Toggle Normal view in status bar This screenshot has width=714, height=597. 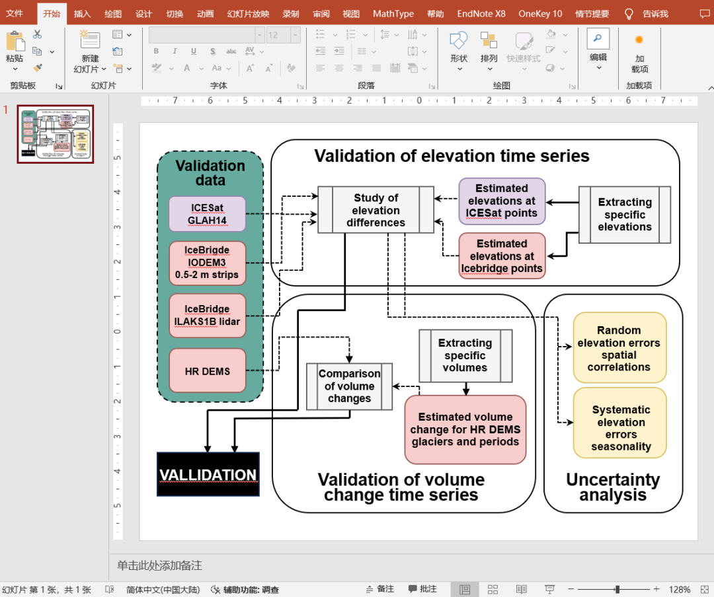tap(465, 589)
